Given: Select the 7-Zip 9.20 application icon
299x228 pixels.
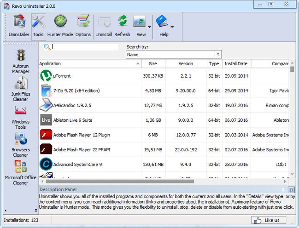Looking at the screenshot, I should click(47, 91).
